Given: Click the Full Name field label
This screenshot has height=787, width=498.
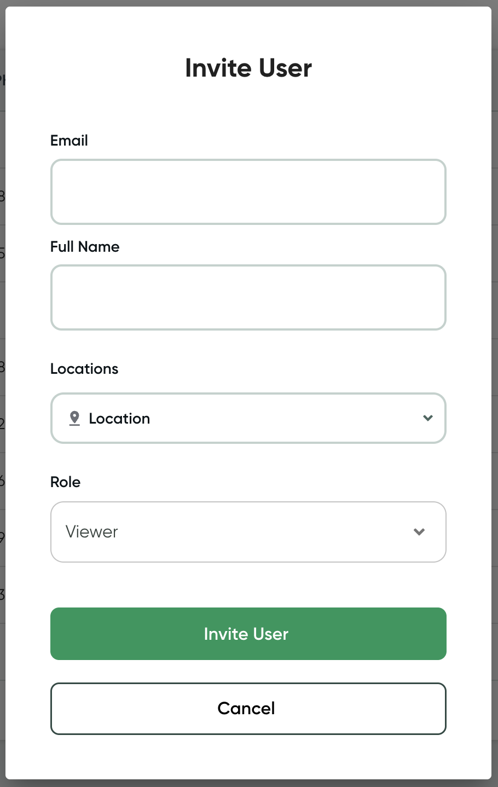Looking at the screenshot, I should (x=85, y=247).
